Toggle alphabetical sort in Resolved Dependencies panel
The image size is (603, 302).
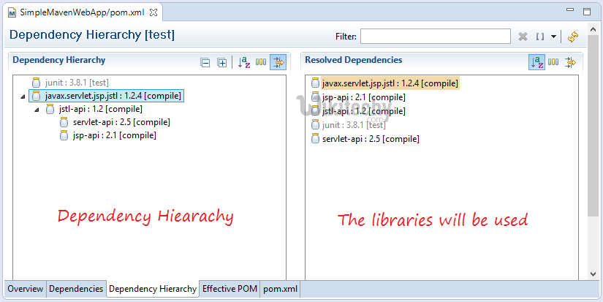pos(536,63)
